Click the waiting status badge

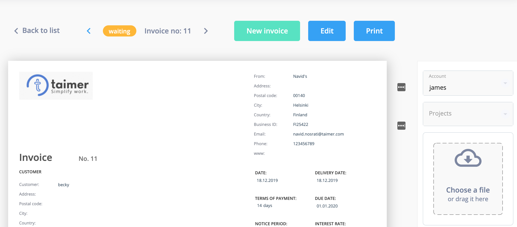(120, 31)
